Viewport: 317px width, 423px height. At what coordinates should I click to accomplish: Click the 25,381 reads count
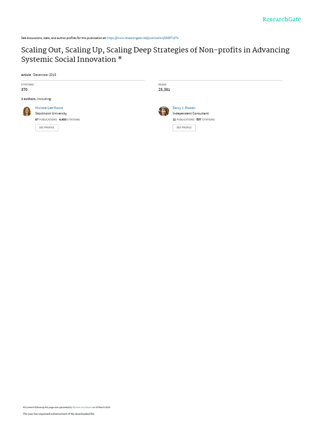(164, 90)
